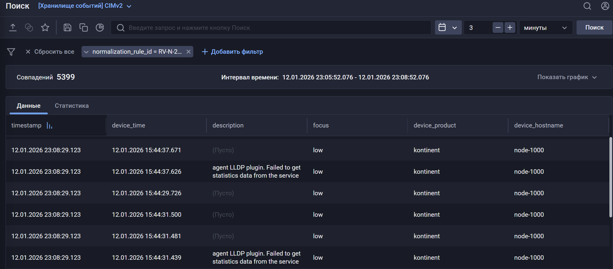This screenshot has width=613, height=269.
Task: Click the user profile icon top right
Action: click(605, 6)
